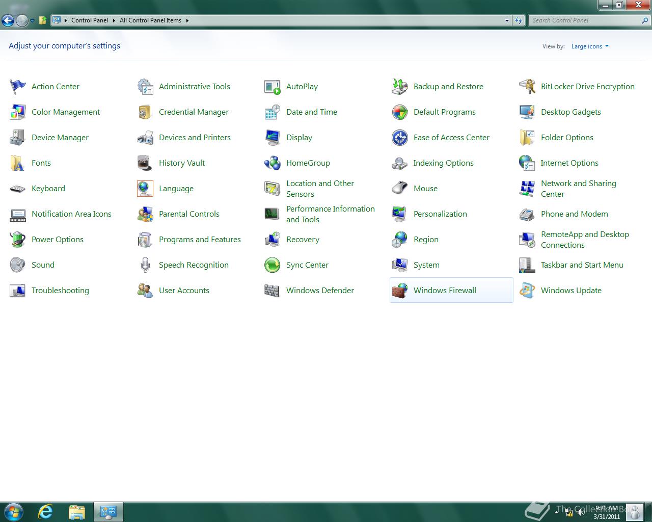Image resolution: width=652 pixels, height=522 pixels.
Task: Open the Indexing Options icon
Action: [x=400, y=163]
